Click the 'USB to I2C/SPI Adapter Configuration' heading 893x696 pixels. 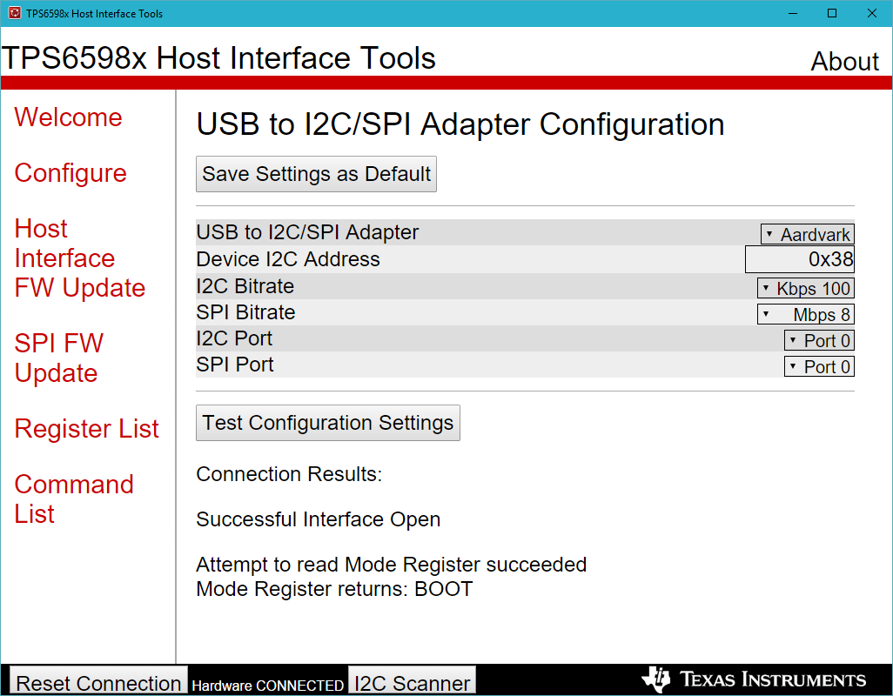[460, 124]
